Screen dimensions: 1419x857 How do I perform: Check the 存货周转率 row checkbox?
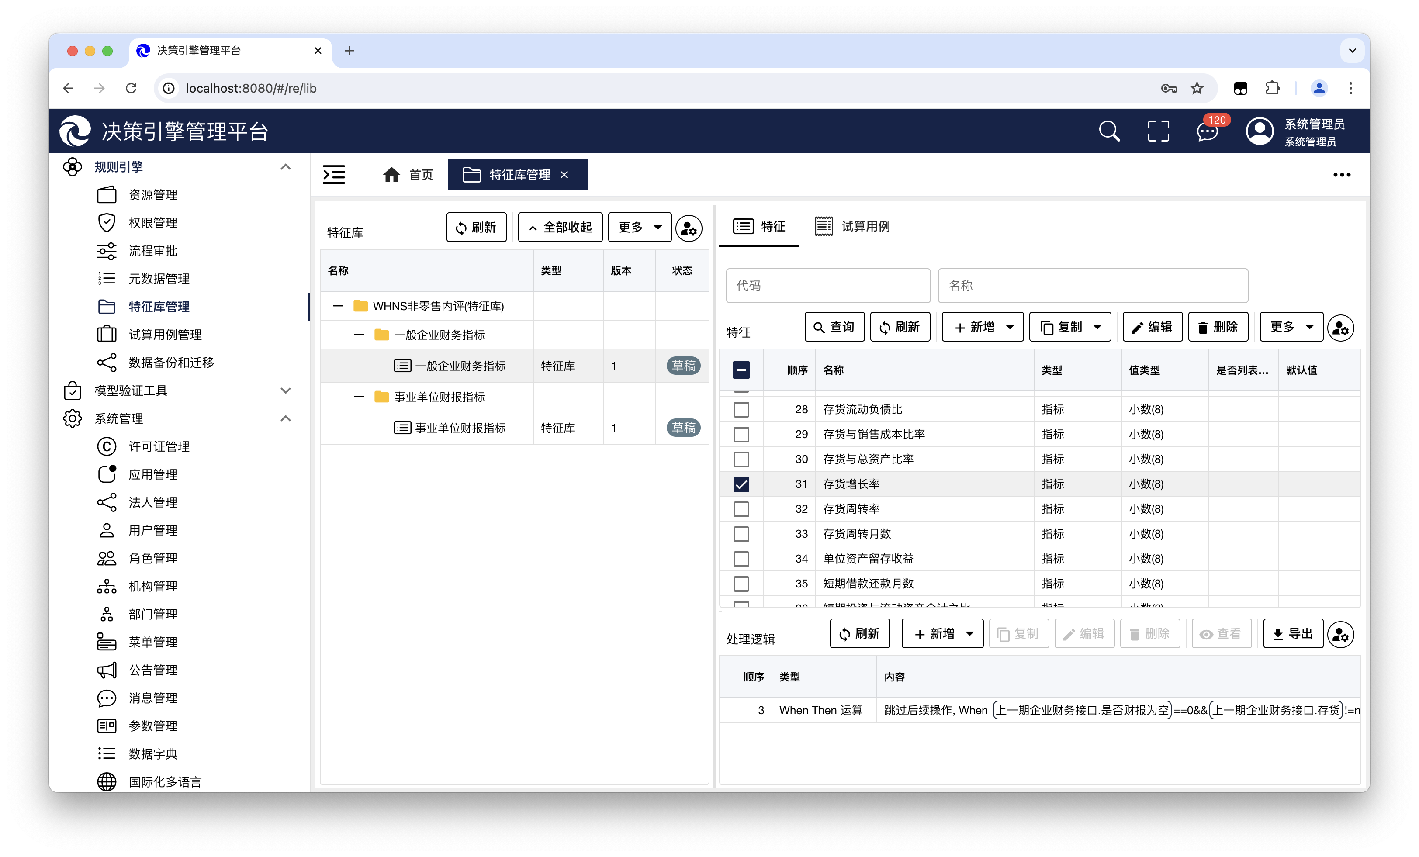(x=741, y=509)
